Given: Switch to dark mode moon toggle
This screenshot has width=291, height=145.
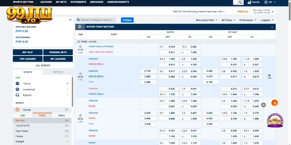Looking at the screenshot, I should click(x=241, y=2).
